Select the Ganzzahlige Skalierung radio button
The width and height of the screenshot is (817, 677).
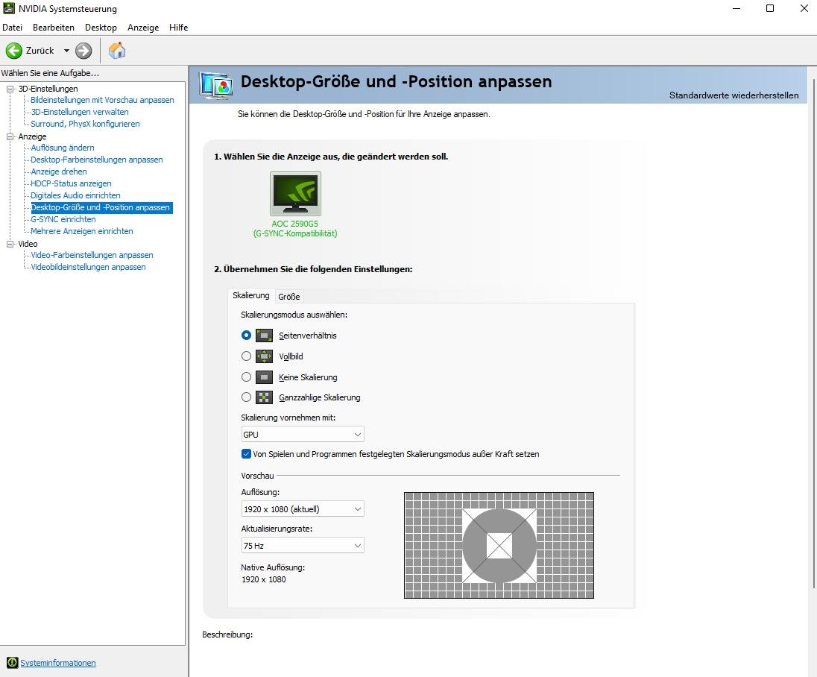click(246, 397)
